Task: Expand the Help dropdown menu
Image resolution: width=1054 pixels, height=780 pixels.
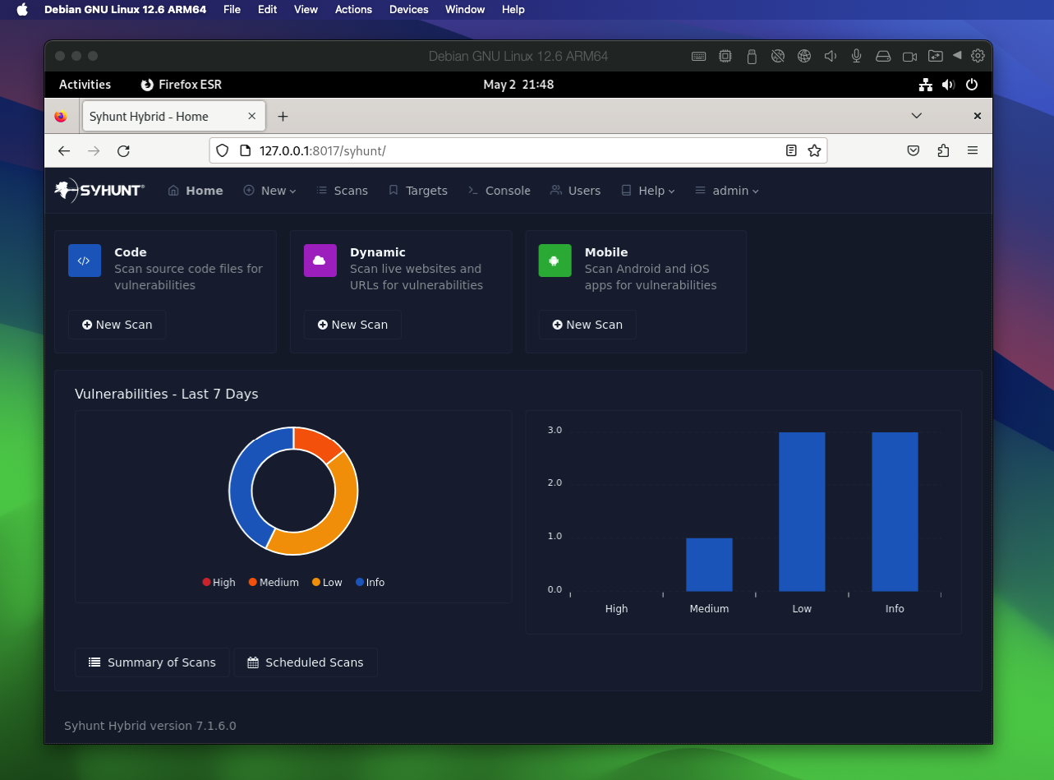Action: [x=647, y=191]
